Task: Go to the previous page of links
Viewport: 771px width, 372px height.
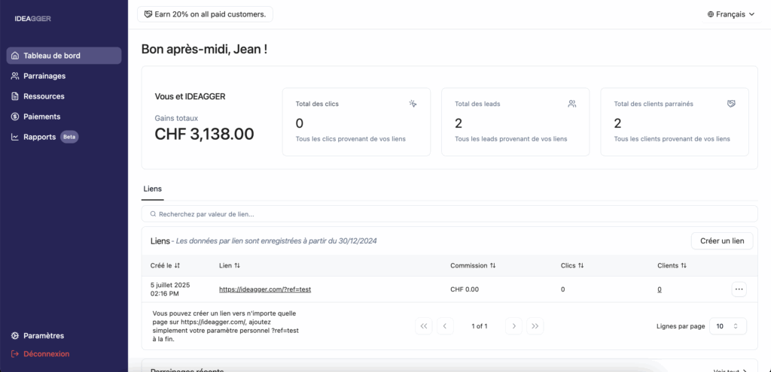Action: 445,326
